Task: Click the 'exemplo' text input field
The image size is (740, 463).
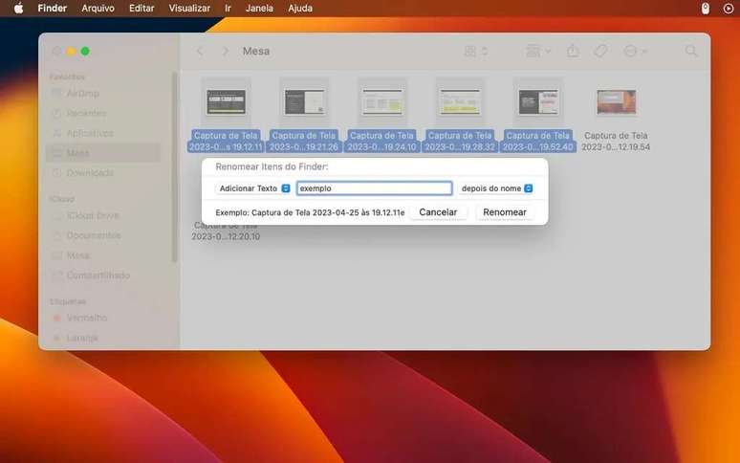Action: 374,188
